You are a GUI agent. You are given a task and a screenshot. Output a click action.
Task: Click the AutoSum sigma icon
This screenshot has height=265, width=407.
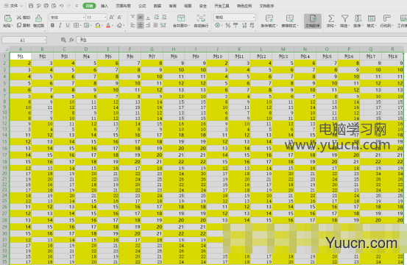pos(331,18)
